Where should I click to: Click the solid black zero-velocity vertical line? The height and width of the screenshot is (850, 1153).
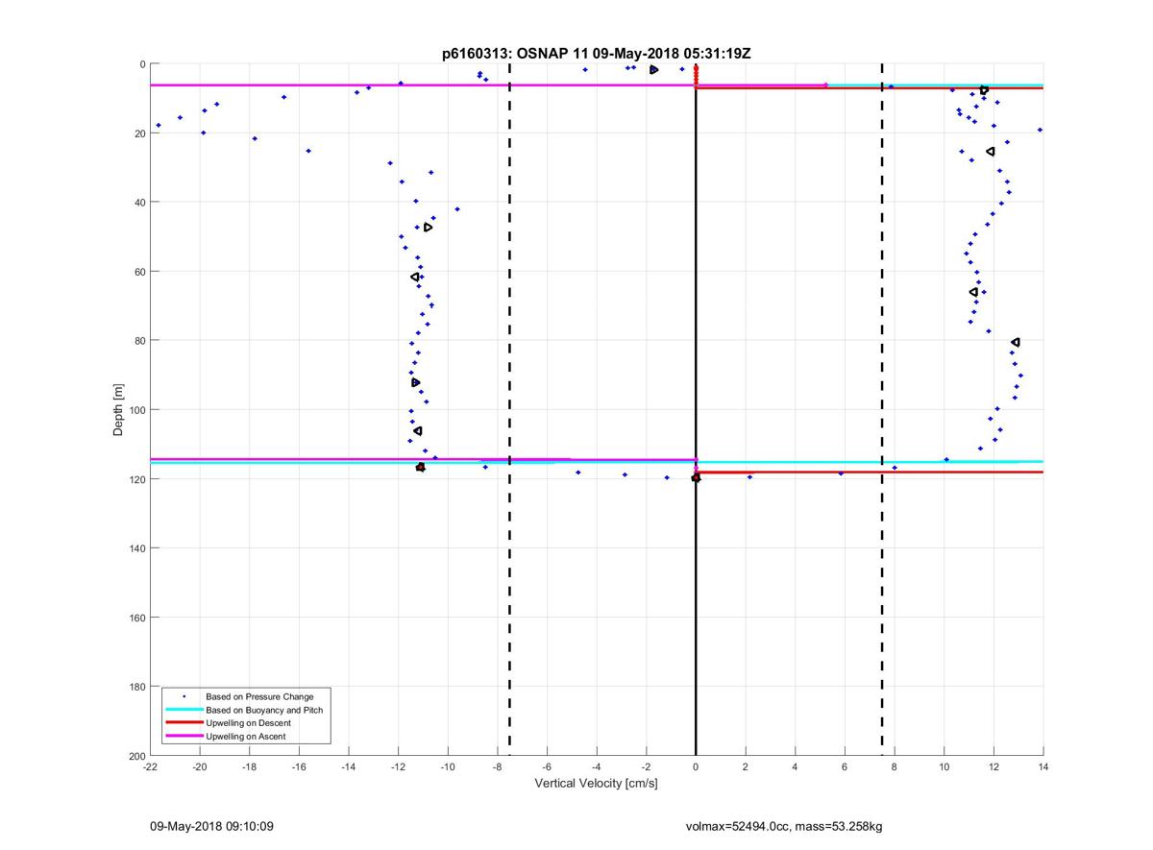point(696,410)
